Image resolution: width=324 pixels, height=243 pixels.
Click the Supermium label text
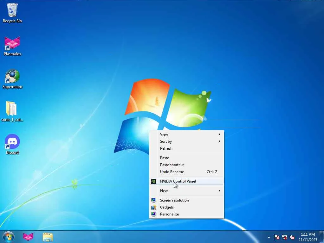click(x=12, y=87)
